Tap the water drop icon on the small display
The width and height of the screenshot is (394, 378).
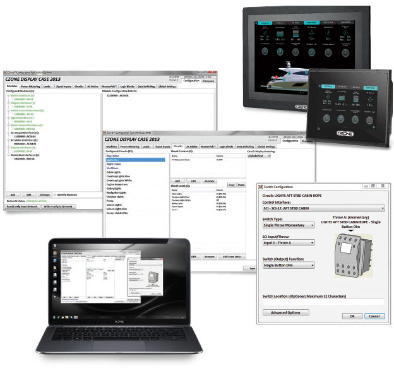coord(369,100)
